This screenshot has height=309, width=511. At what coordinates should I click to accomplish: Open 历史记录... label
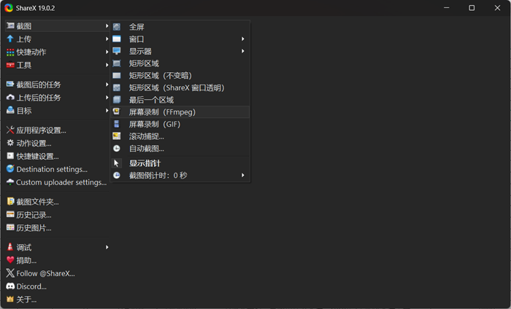pos(34,215)
